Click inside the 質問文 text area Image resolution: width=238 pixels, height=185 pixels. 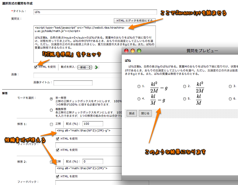(x=95, y=44)
